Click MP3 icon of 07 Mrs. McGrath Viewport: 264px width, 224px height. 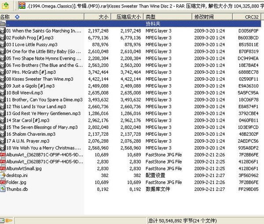point(3,72)
